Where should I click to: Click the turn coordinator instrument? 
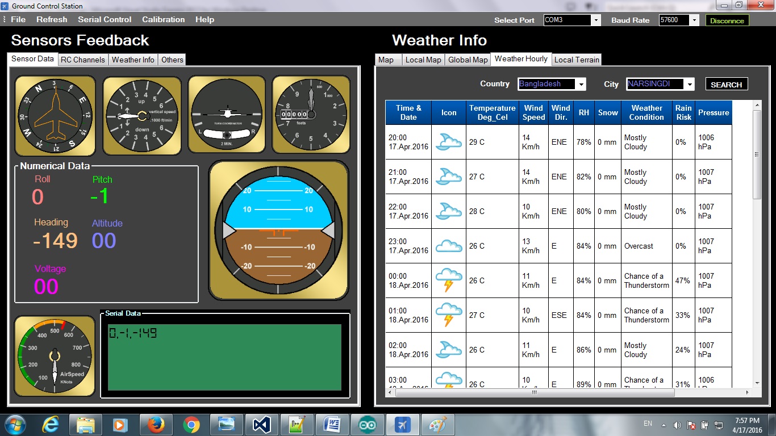(x=226, y=113)
